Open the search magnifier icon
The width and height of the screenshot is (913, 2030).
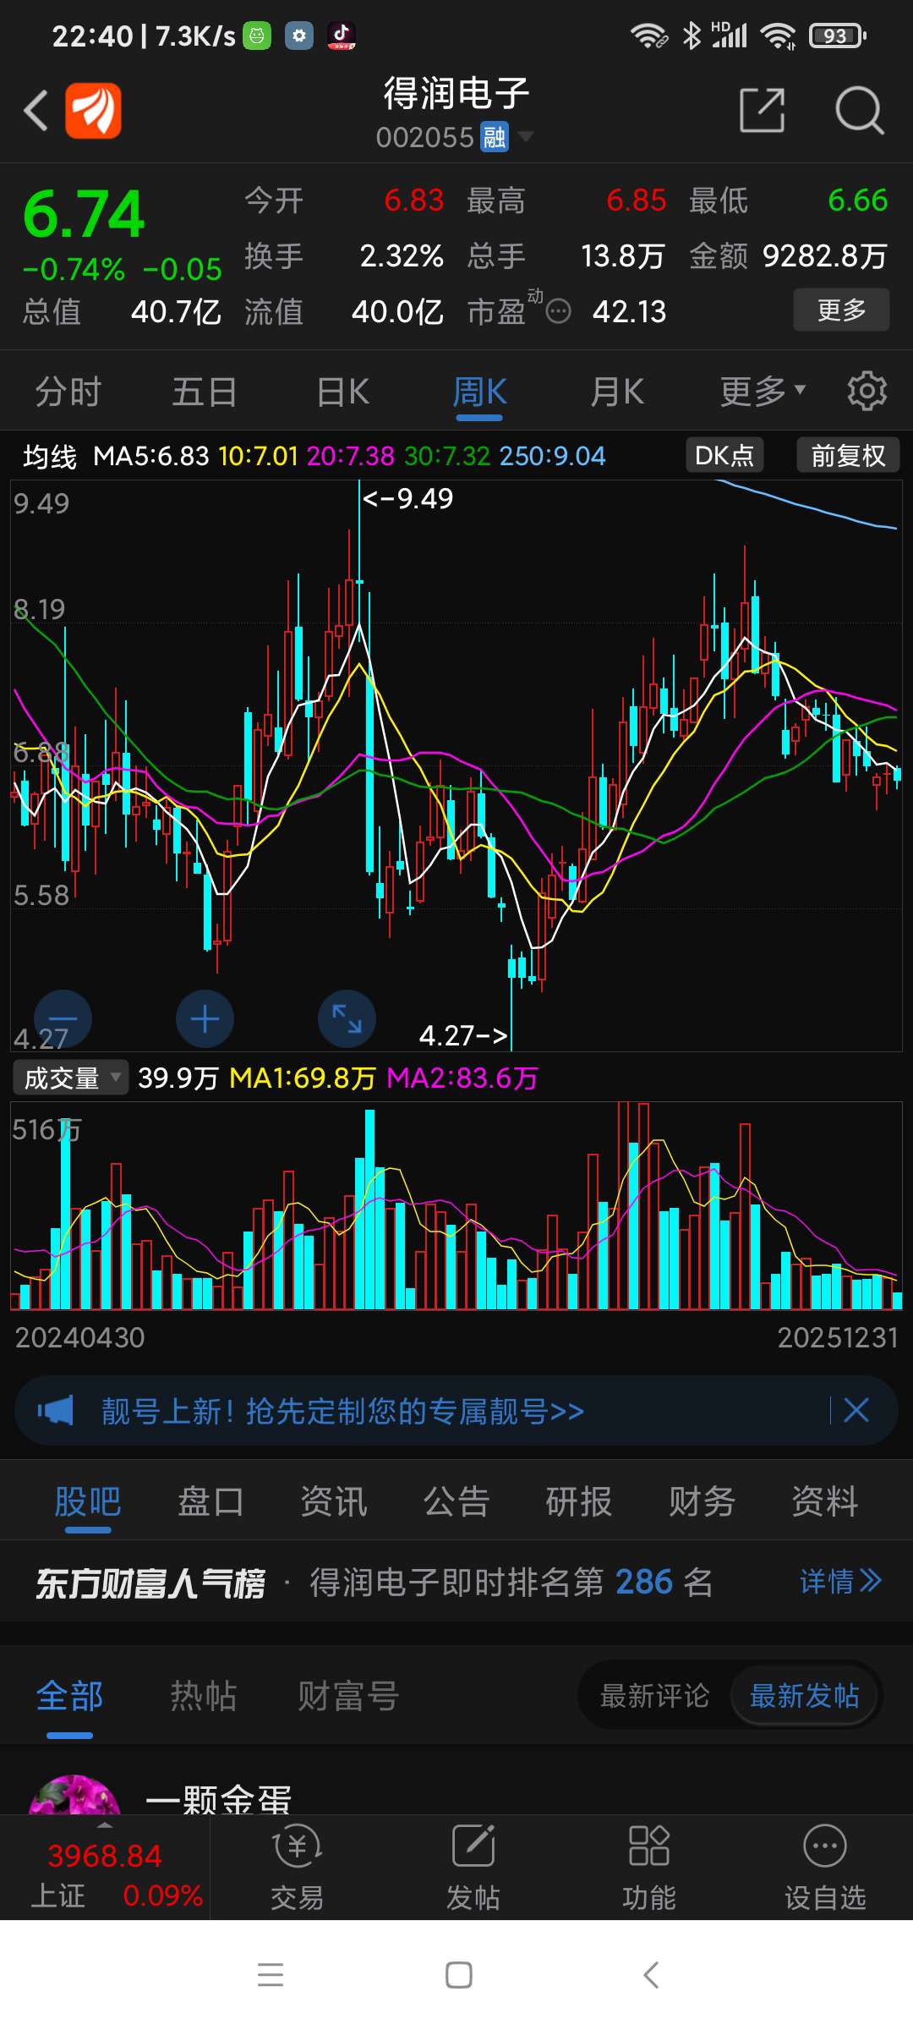pyautogui.click(x=859, y=110)
